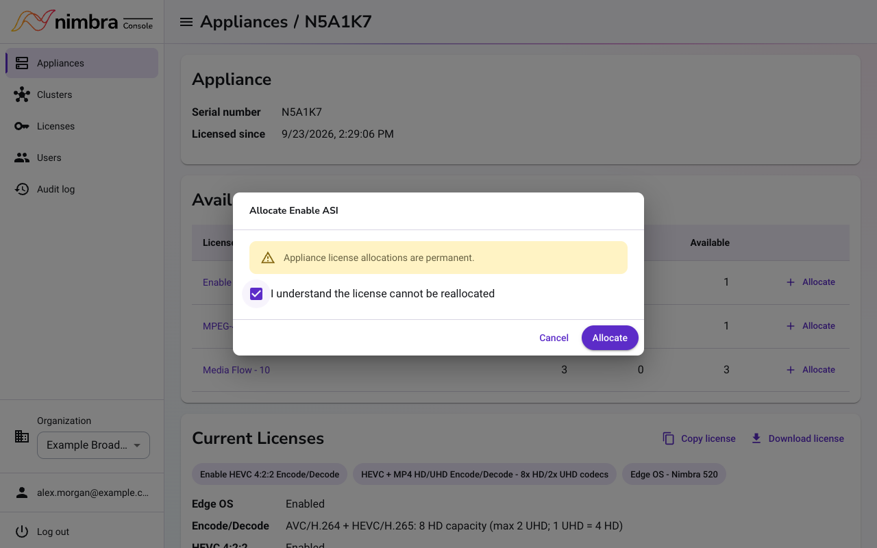Select the Enable HEVC 4:2:2 Encode/Decode chip
Viewport: 877px width, 548px height.
point(269,474)
